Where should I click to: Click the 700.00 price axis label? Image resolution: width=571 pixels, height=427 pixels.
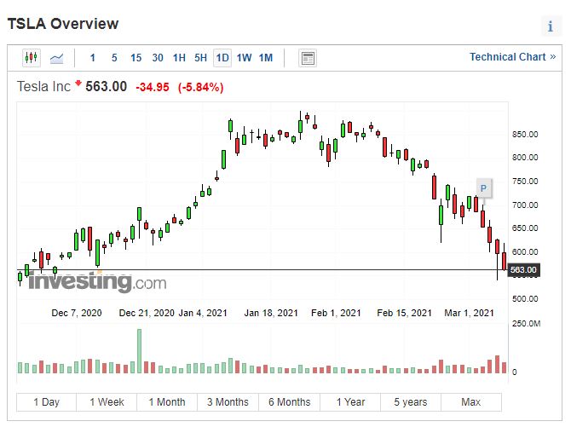pos(525,205)
